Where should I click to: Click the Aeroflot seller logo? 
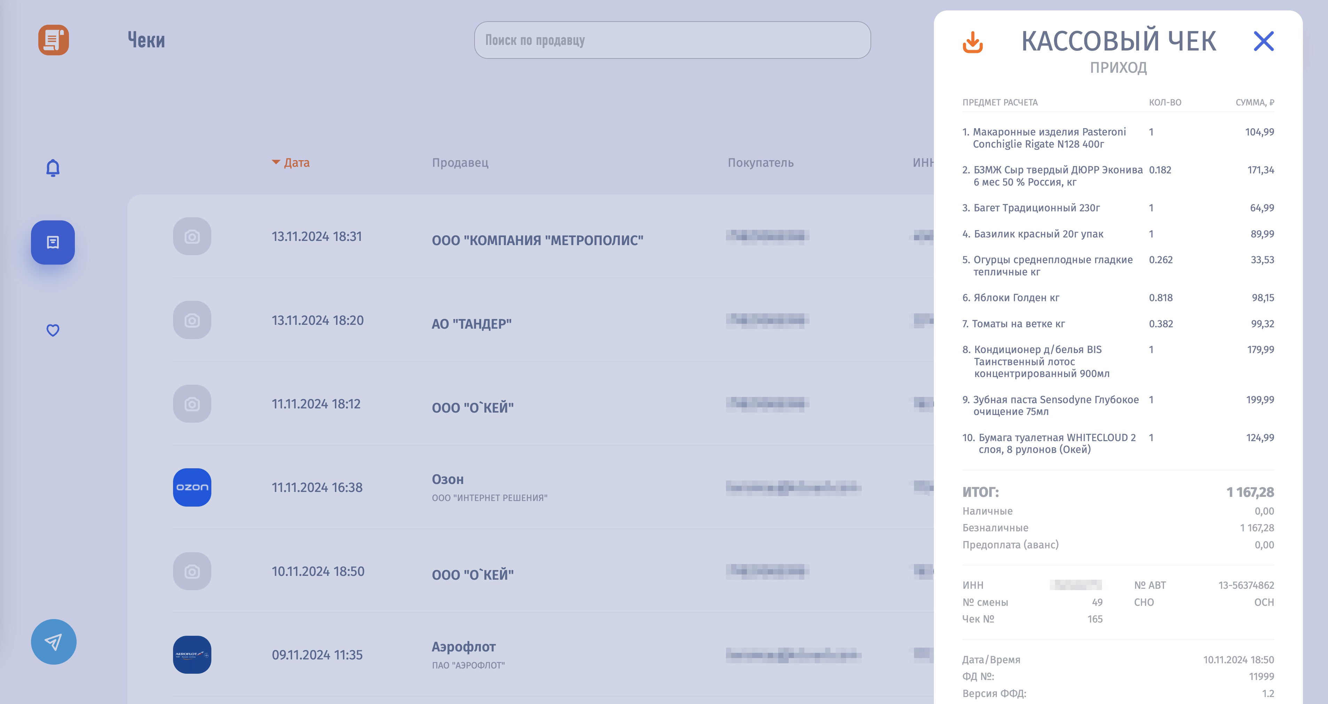coord(192,655)
